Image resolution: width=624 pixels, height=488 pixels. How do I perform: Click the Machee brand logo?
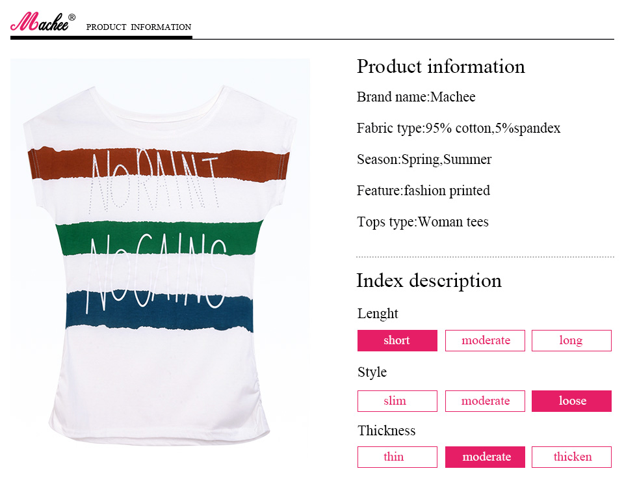pos(39,22)
